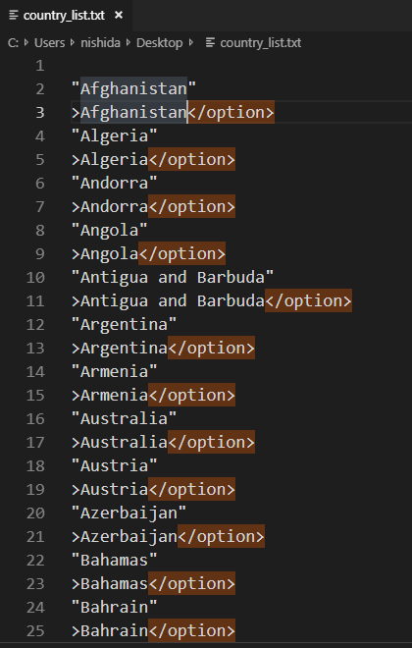Click the highlighted </option> after Andorra
The image size is (412, 648).
click(x=191, y=206)
